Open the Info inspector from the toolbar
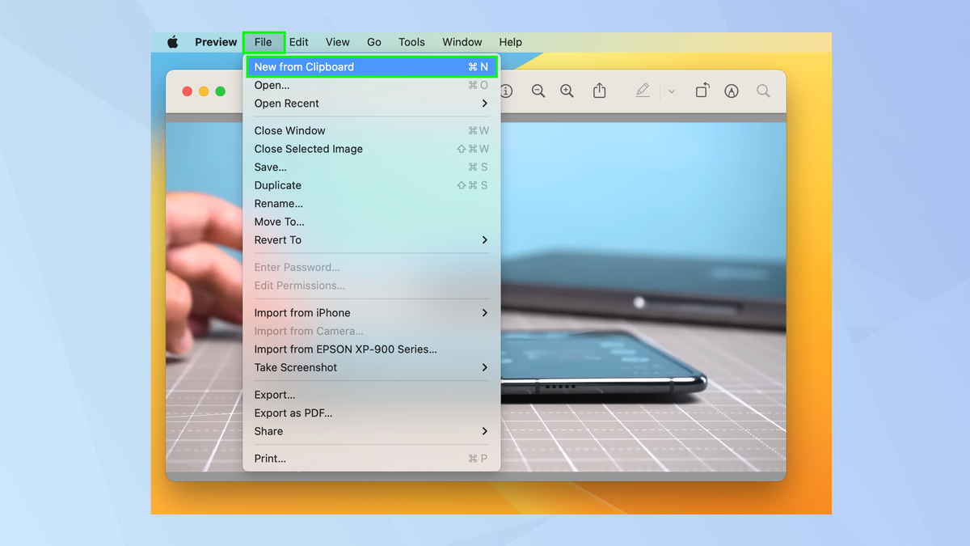 (506, 91)
